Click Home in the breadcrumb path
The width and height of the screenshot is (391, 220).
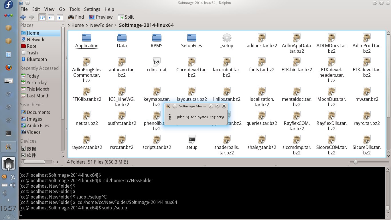(77, 25)
